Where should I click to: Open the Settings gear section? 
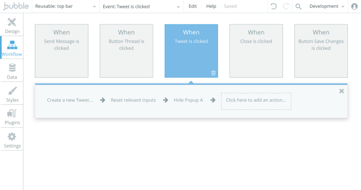(x=12, y=140)
